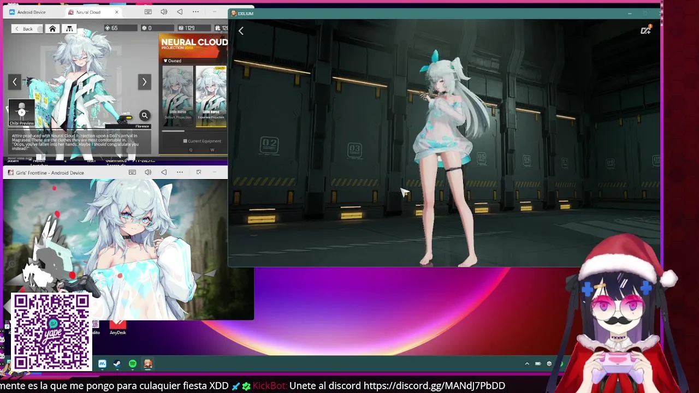Open AnyDesk desktop shortcut
The width and height of the screenshot is (699, 393).
[x=117, y=326]
